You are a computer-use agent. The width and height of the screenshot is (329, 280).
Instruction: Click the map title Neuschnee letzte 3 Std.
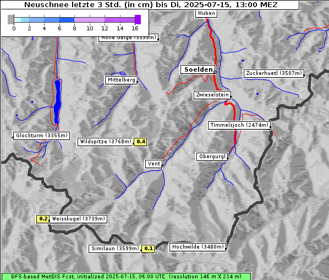point(150,5)
